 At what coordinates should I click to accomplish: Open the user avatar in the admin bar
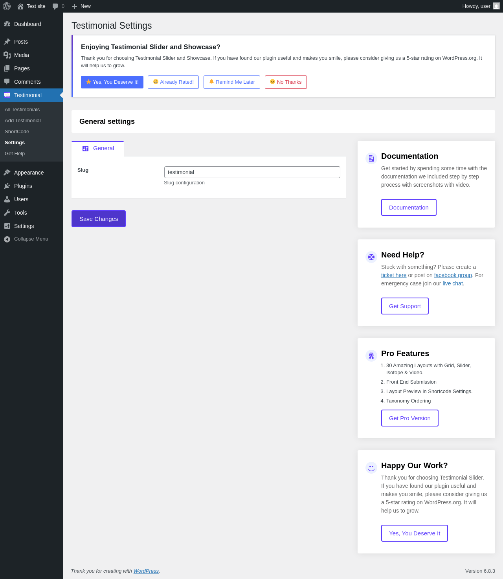(496, 6)
